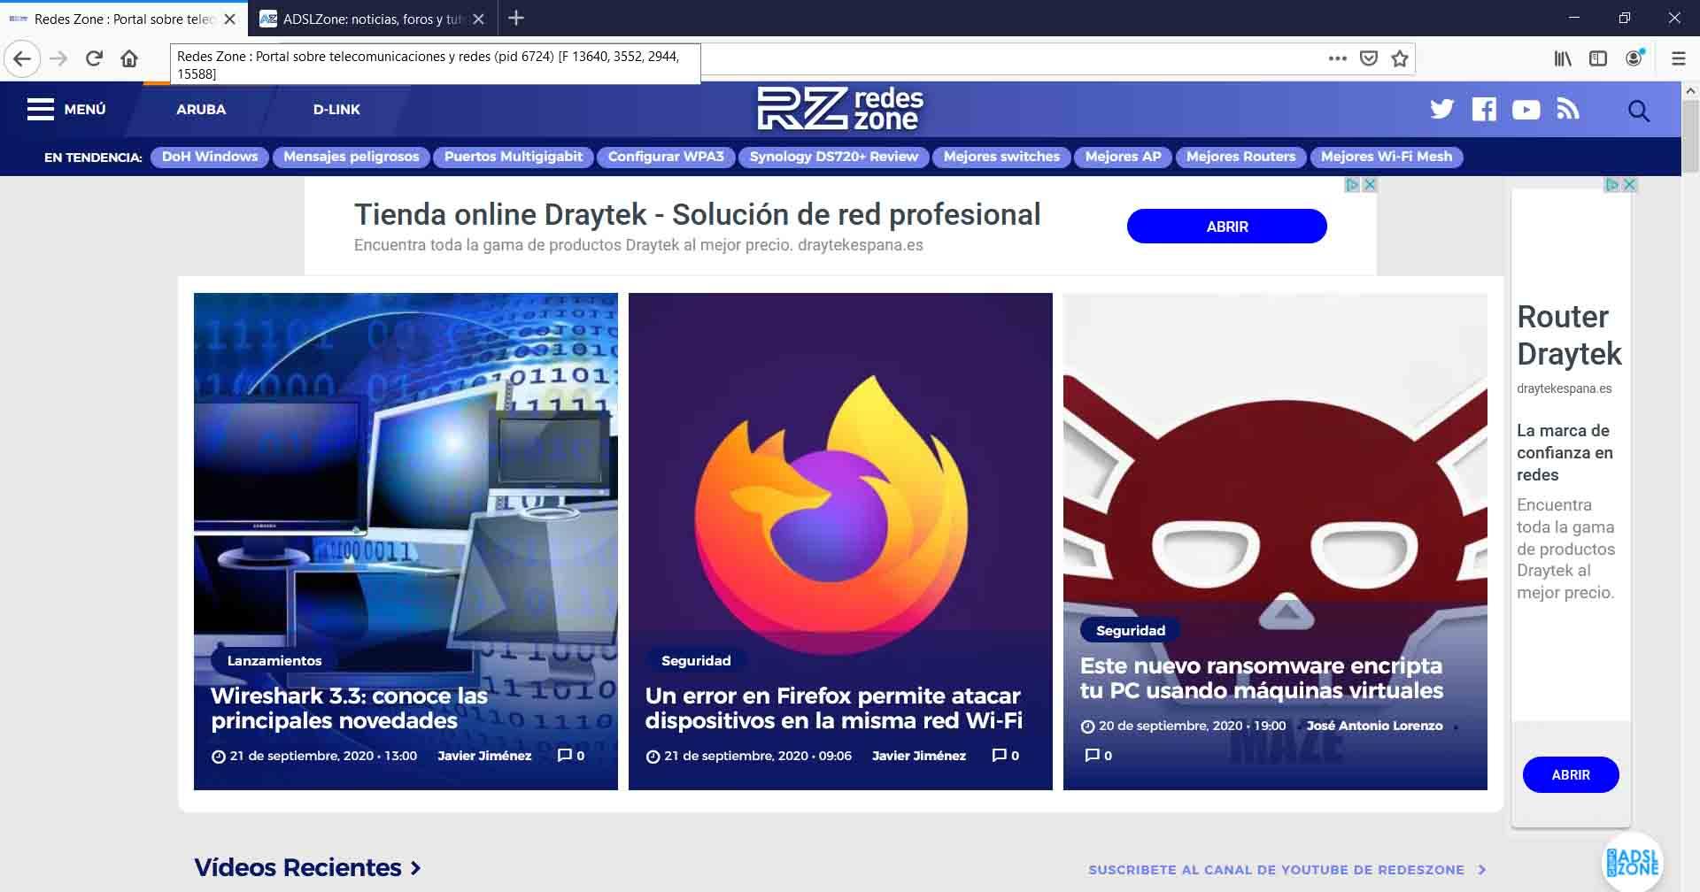Open the Mejores AP trending topic
The image size is (1700, 892).
coord(1124,157)
